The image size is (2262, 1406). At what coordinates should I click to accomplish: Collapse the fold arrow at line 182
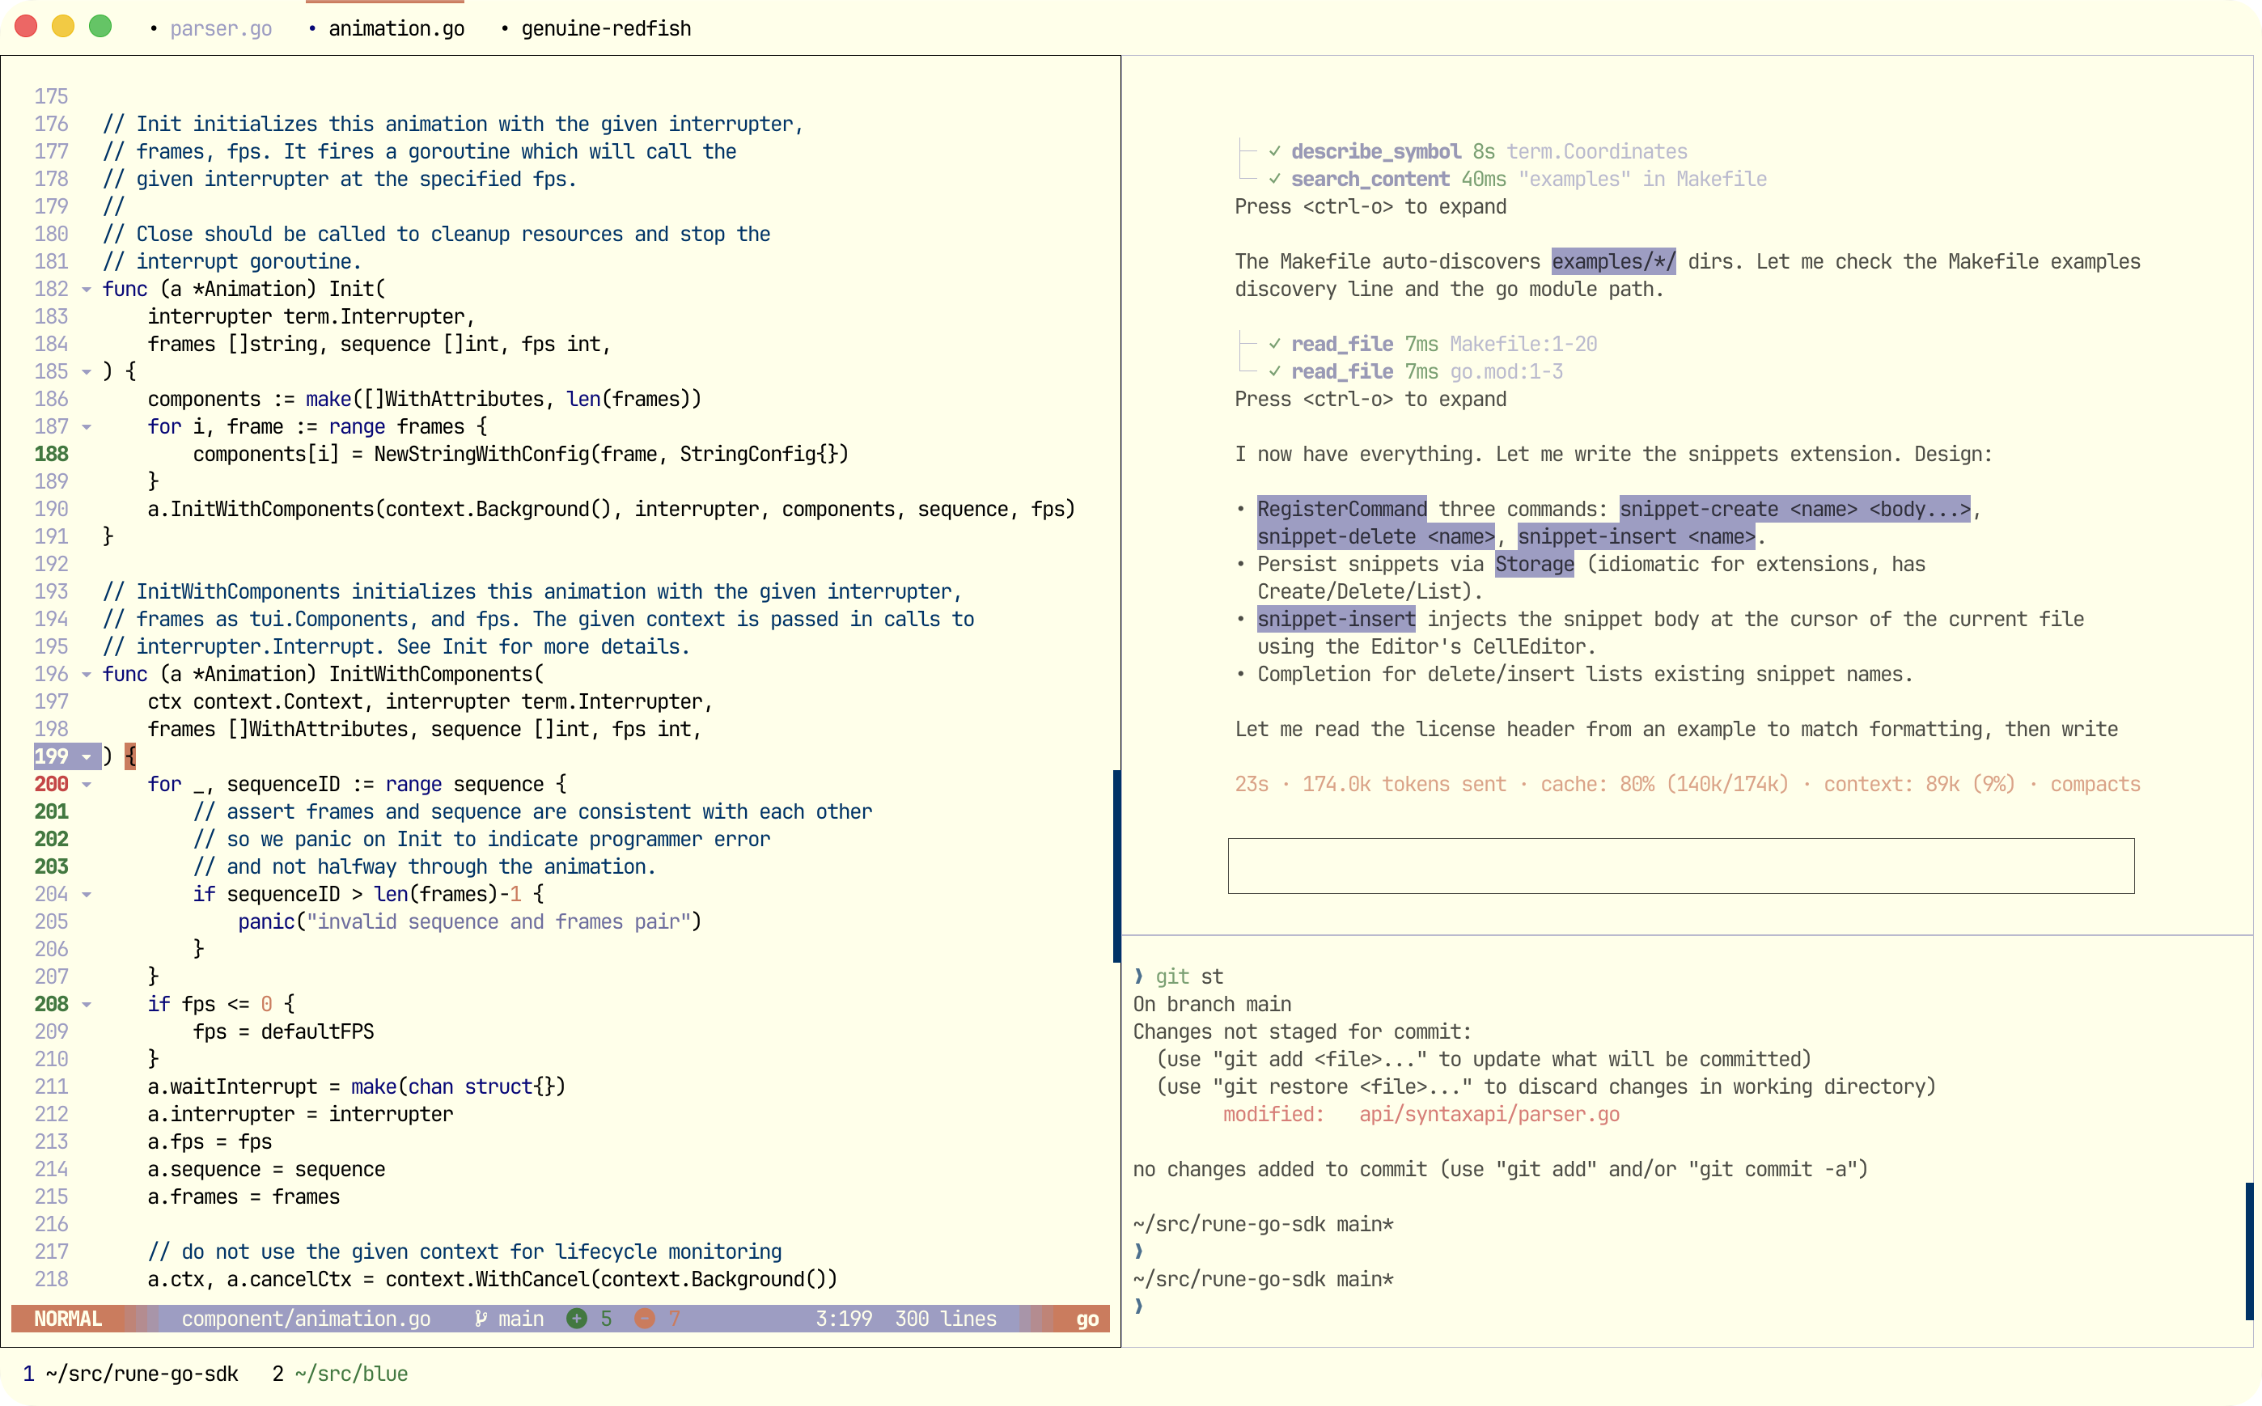[x=87, y=289]
